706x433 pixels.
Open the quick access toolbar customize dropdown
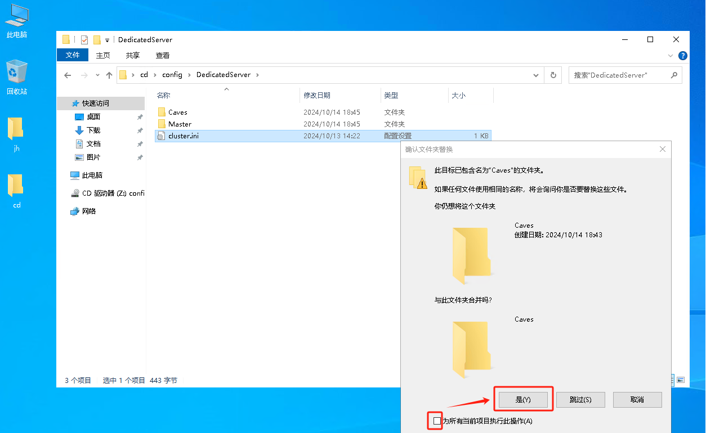[107, 40]
